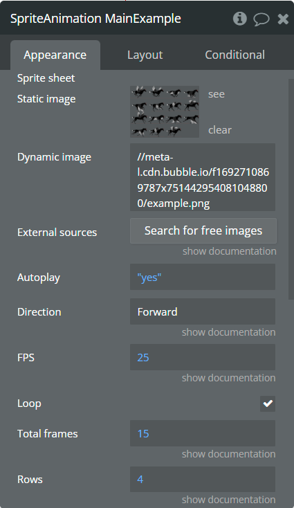
Task: Click the 'see' link beside static image
Action: (x=217, y=94)
